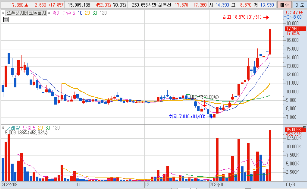Click the 거래량 volume indicator label
307x189 pixels.
tap(13, 128)
